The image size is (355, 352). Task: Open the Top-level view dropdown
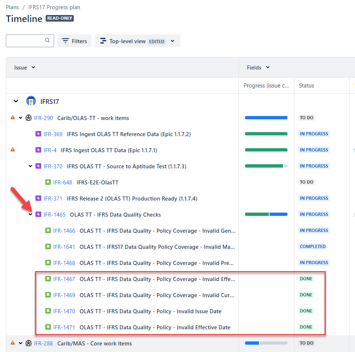[138, 41]
